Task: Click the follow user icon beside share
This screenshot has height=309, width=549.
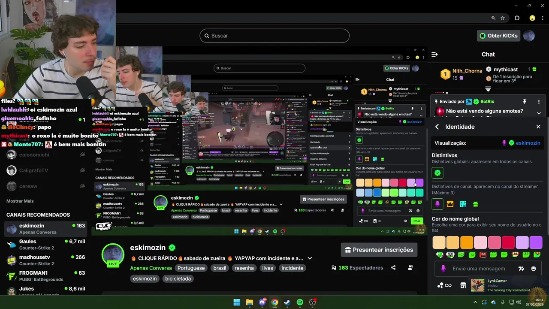Action: (x=410, y=268)
